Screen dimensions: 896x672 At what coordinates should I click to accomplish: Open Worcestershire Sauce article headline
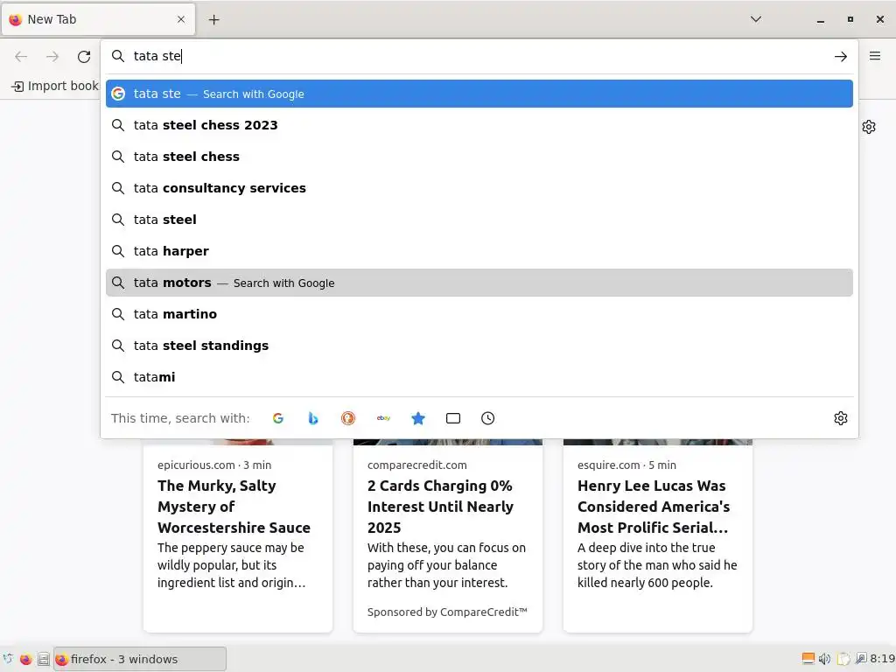pyautogui.click(x=234, y=507)
